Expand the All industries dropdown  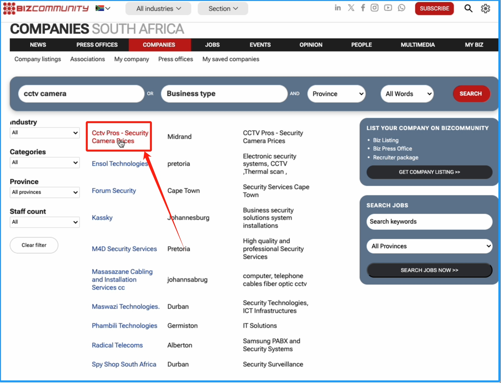[158, 9]
